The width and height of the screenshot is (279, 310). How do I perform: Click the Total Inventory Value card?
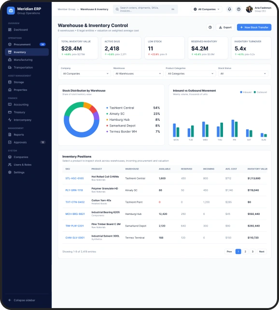(x=78, y=48)
